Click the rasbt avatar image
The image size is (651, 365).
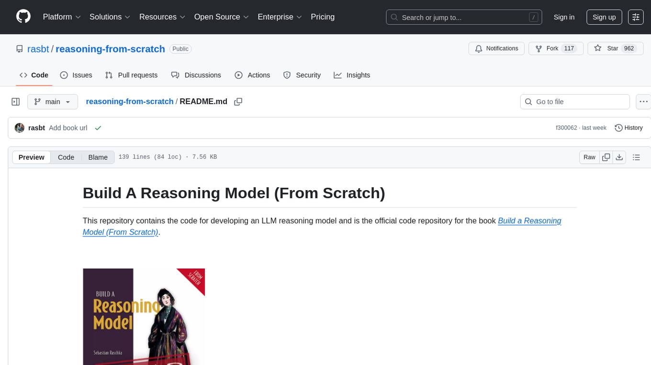pos(20,128)
